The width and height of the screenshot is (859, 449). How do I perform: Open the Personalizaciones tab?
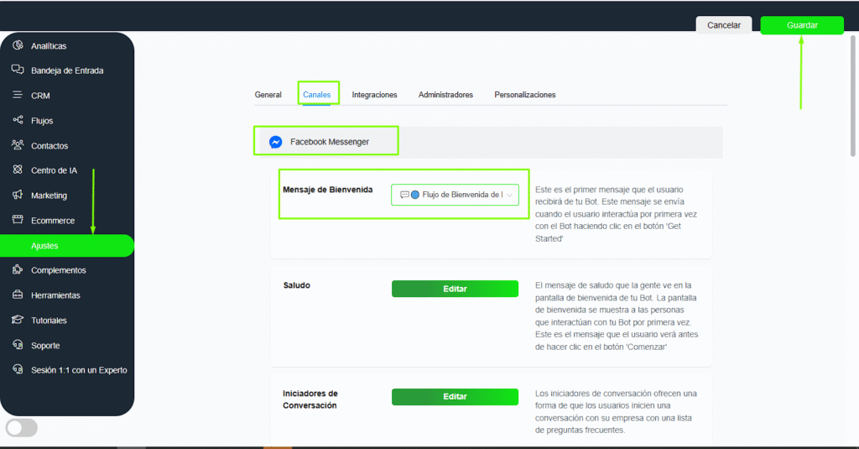point(525,95)
